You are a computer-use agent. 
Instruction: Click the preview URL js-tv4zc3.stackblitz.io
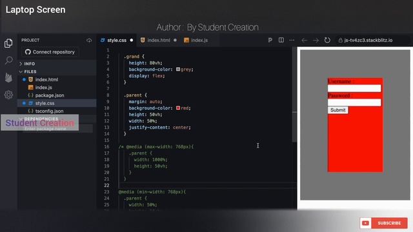point(368,40)
